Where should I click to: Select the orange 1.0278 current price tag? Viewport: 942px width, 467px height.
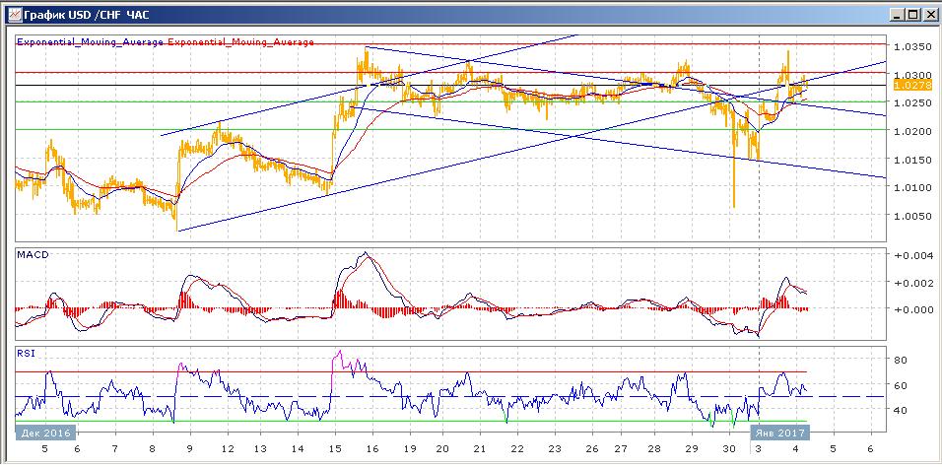pyautogui.click(x=910, y=87)
